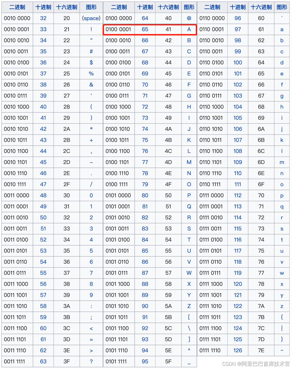Click the decimal link 111
This screenshot has width=294, height=369.
(238, 184)
